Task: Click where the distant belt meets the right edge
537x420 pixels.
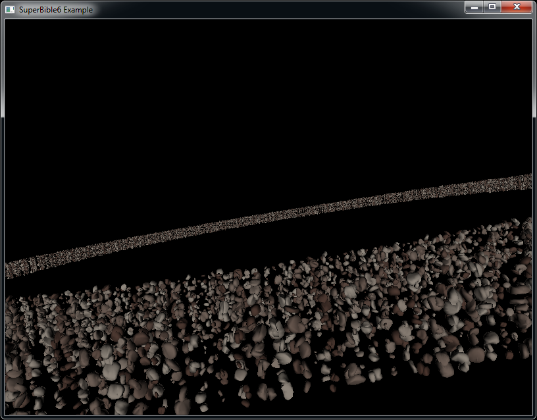Action: coord(528,181)
